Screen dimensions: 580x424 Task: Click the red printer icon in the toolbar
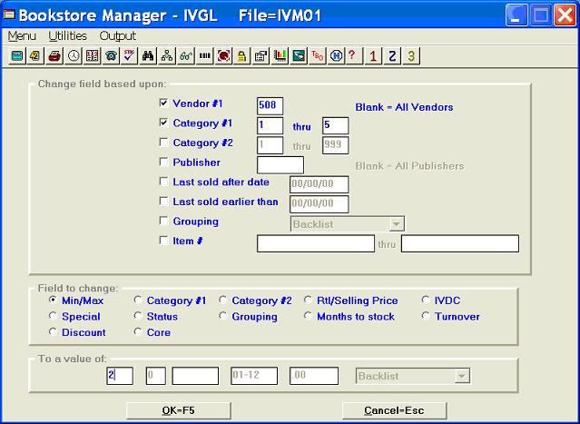pyautogui.click(x=54, y=55)
